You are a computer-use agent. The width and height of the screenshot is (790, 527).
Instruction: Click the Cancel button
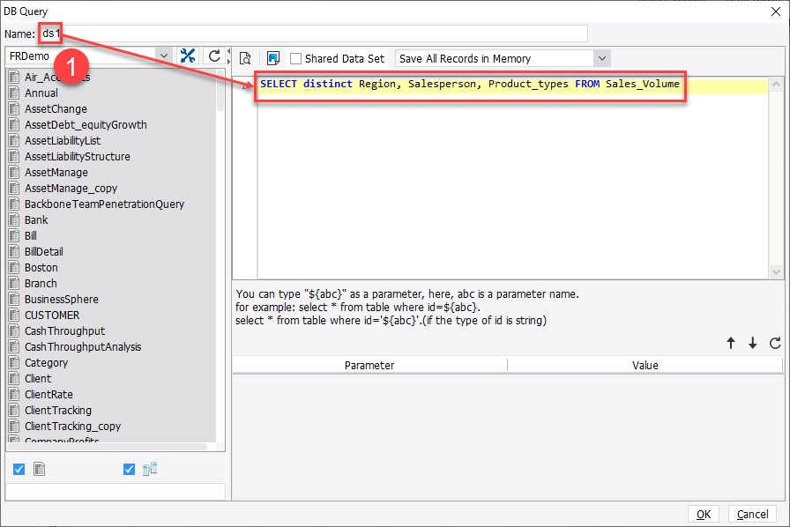752,514
